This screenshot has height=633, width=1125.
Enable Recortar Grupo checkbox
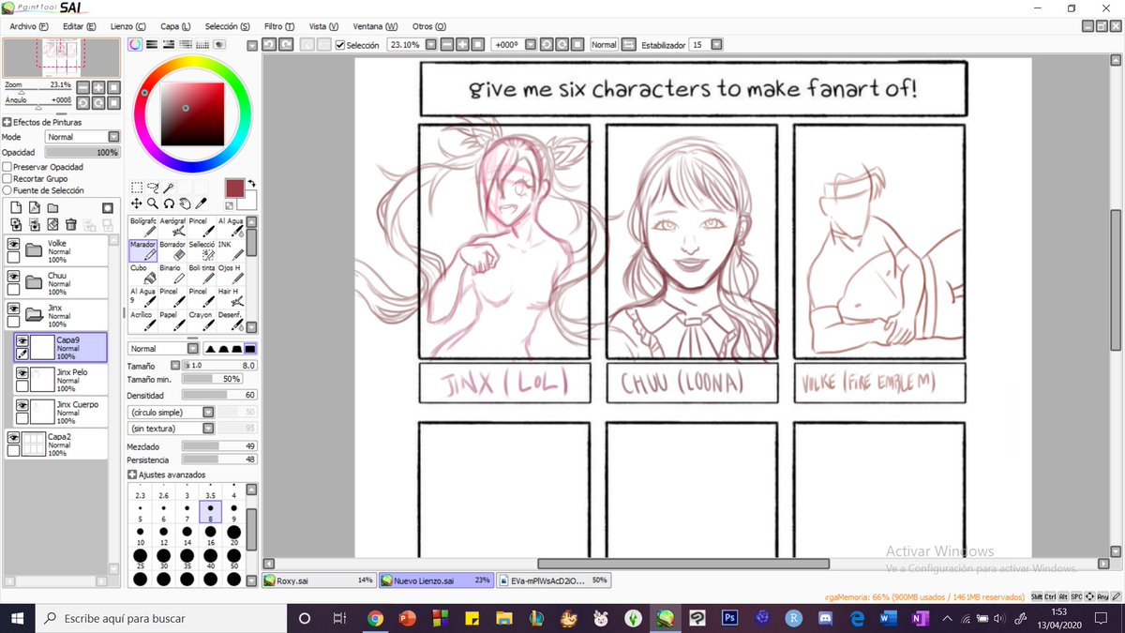click(x=7, y=178)
